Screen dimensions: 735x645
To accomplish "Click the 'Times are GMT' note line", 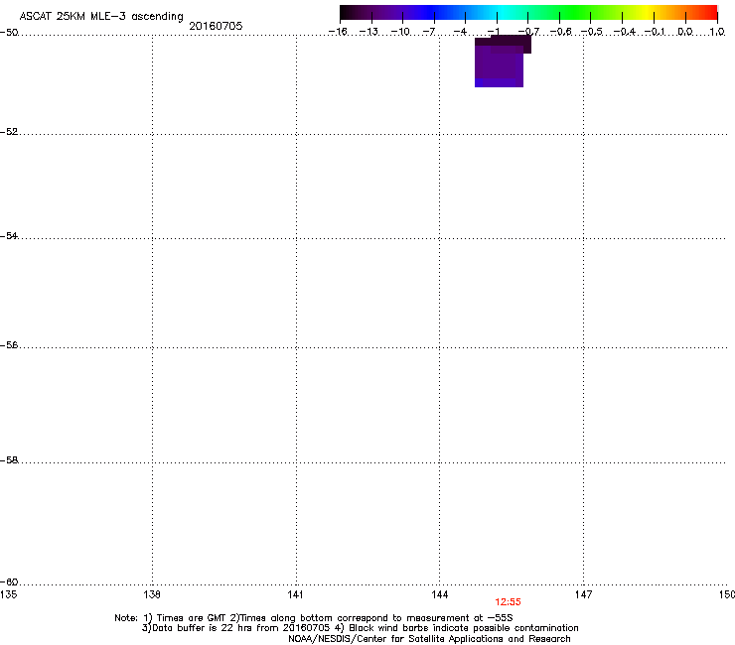I will 314,618.
